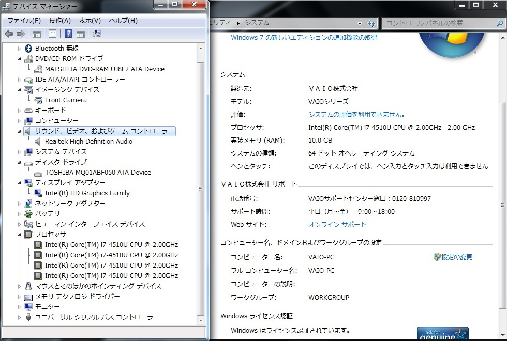The height and width of the screenshot is (341, 507).
Task: Select the Front Camera device
Action: 66,100
